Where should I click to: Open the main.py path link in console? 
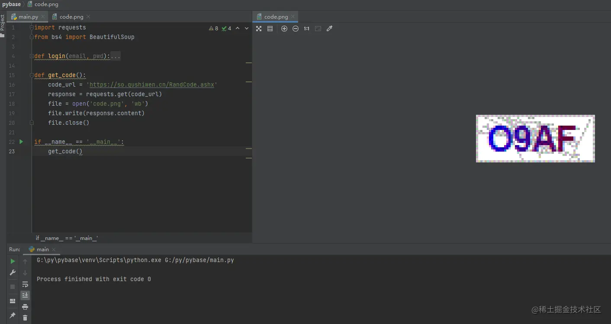[x=199, y=260]
